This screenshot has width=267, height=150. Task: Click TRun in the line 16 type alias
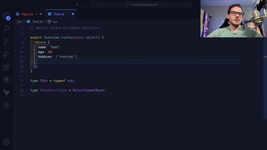[x=44, y=81]
